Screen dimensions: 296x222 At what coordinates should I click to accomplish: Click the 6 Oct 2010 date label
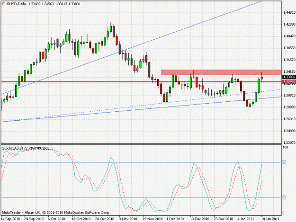coord(56,219)
